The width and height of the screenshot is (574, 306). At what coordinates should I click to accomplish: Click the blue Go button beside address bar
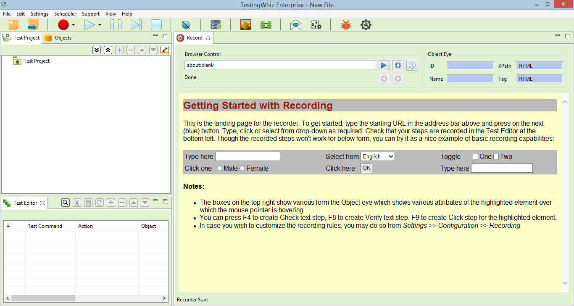coord(384,65)
